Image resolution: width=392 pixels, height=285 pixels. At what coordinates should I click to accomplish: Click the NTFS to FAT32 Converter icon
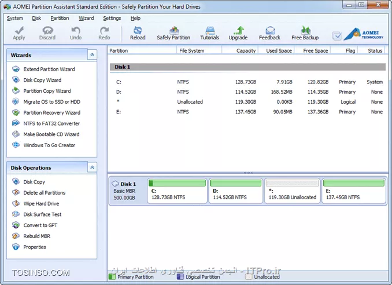(x=16, y=123)
